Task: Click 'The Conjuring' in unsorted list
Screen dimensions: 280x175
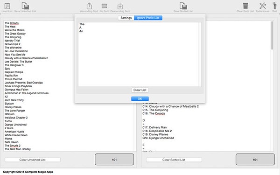Action: tap(13, 37)
